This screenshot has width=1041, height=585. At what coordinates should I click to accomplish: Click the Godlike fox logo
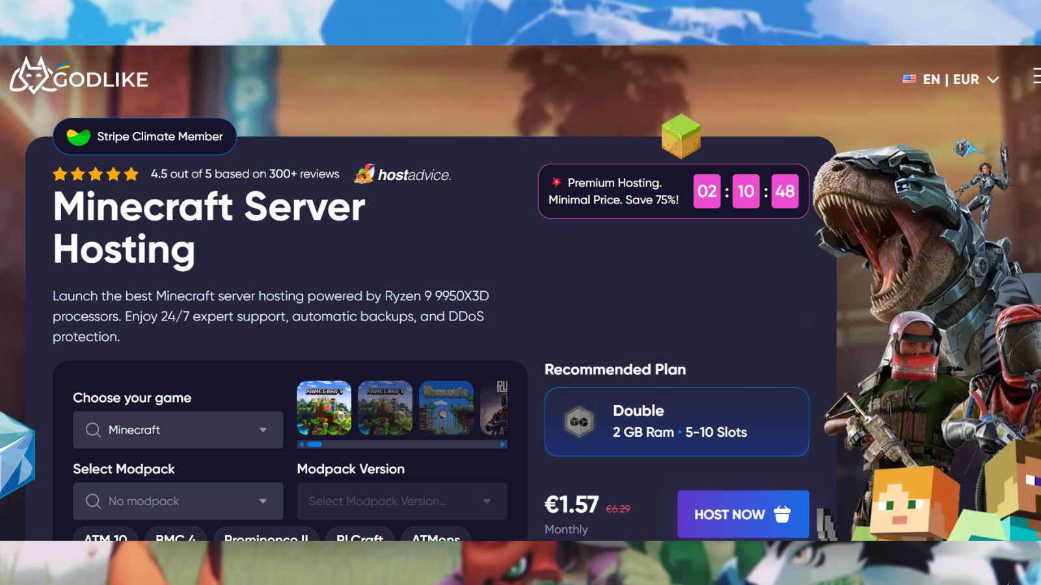pyautogui.click(x=79, y=76)
